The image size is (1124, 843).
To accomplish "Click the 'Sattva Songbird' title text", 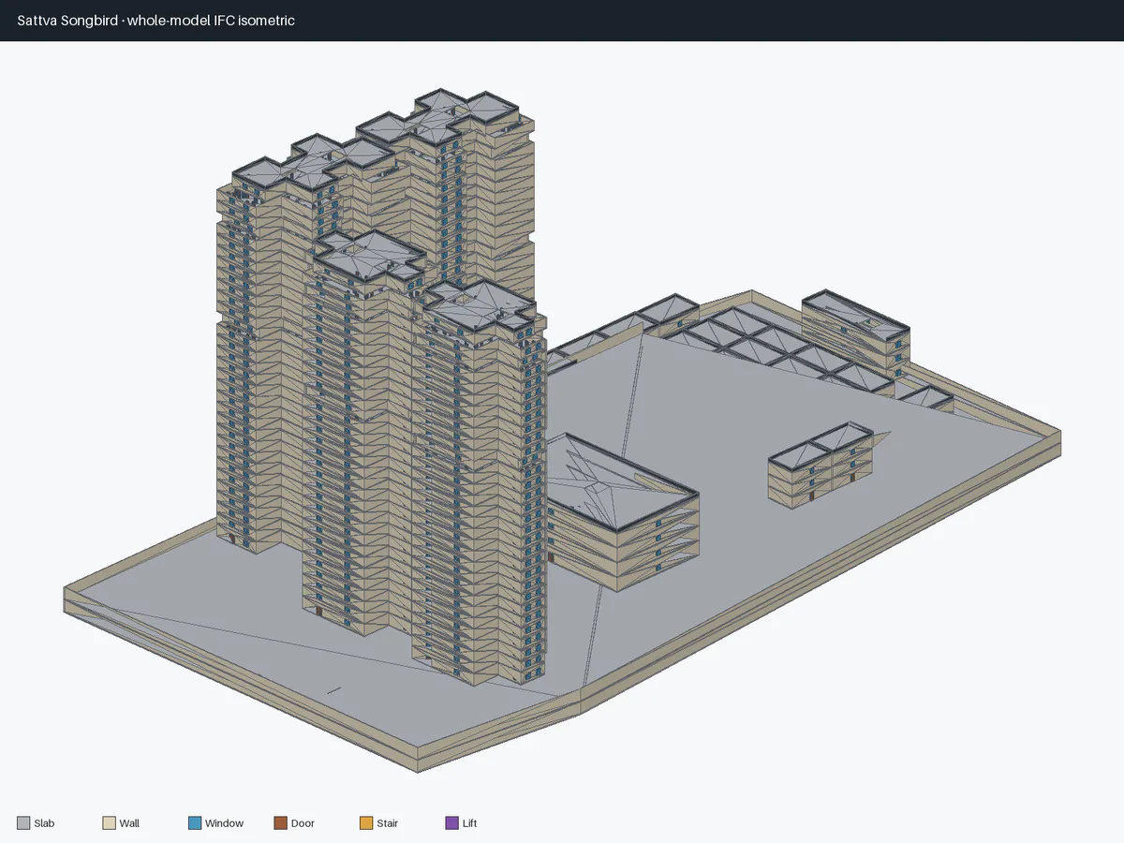I will pyautogui.click(x=67, y=21).
